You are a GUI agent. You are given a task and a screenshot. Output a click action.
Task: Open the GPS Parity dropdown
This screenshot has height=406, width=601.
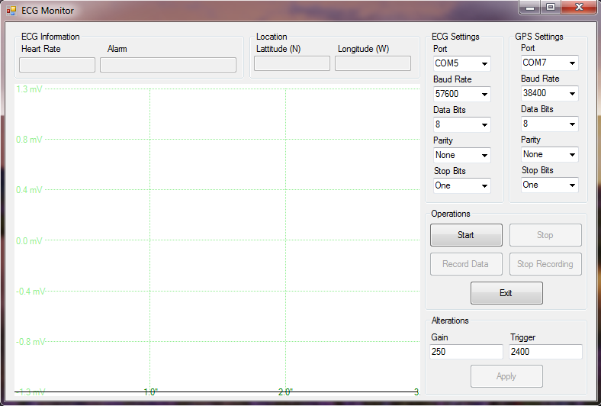point(550,154)
